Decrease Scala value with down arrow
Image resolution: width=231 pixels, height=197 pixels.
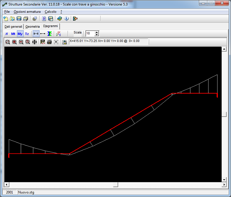97,35
